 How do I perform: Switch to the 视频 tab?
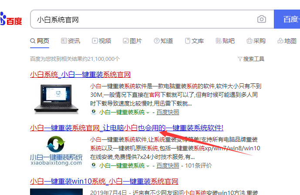click(x=101, y=41)
